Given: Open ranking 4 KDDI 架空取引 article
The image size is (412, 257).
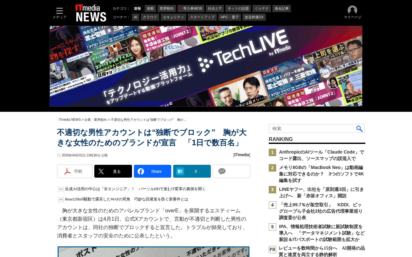Looking at the screenshot, I should coord(322,211).
